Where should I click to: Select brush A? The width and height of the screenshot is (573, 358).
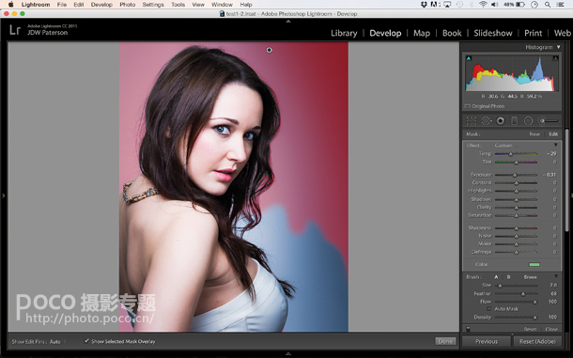pos(496,277)
